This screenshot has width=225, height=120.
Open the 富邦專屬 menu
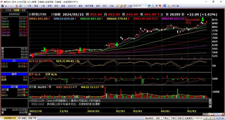(x=90, y=6)
